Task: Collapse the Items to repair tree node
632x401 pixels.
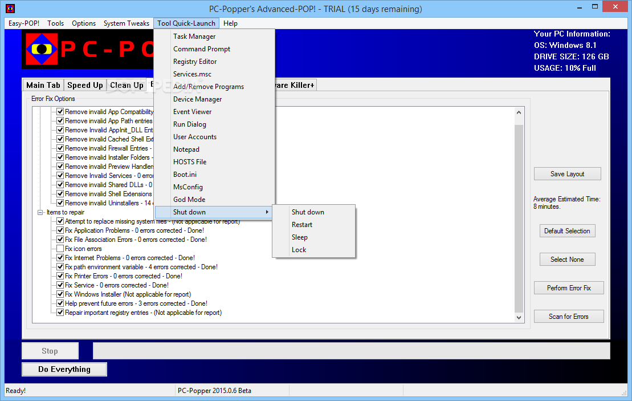Action: click(40, 212)
